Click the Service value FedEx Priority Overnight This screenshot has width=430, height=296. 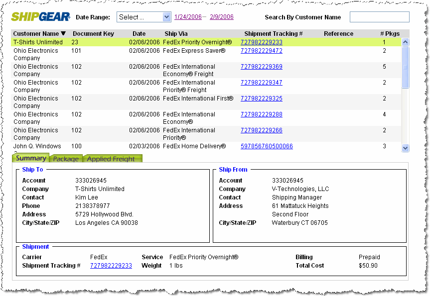[x=204, y=257]
